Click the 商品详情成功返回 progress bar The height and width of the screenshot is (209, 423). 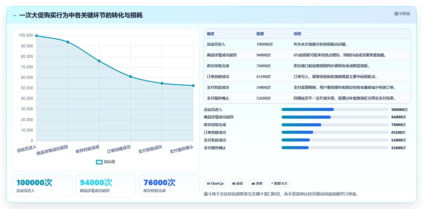[x=335, y=117]
